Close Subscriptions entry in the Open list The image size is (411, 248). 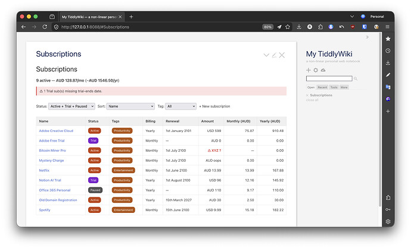(x=307, y=95)
